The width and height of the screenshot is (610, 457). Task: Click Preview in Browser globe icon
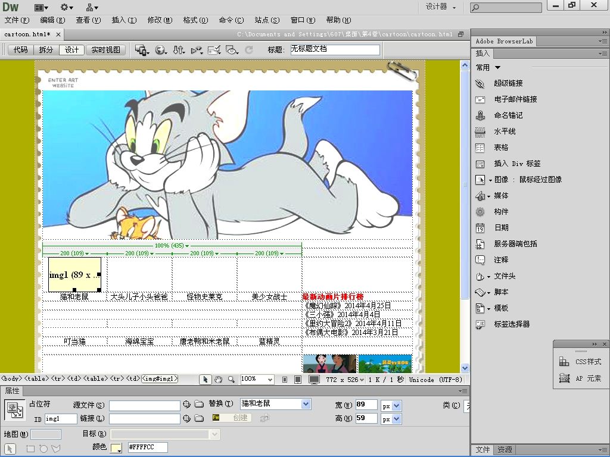click(161, 50)
